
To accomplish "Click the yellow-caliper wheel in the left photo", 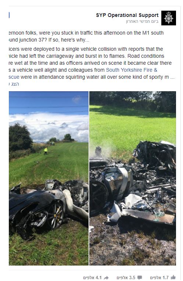I will [x=56, y=216].
